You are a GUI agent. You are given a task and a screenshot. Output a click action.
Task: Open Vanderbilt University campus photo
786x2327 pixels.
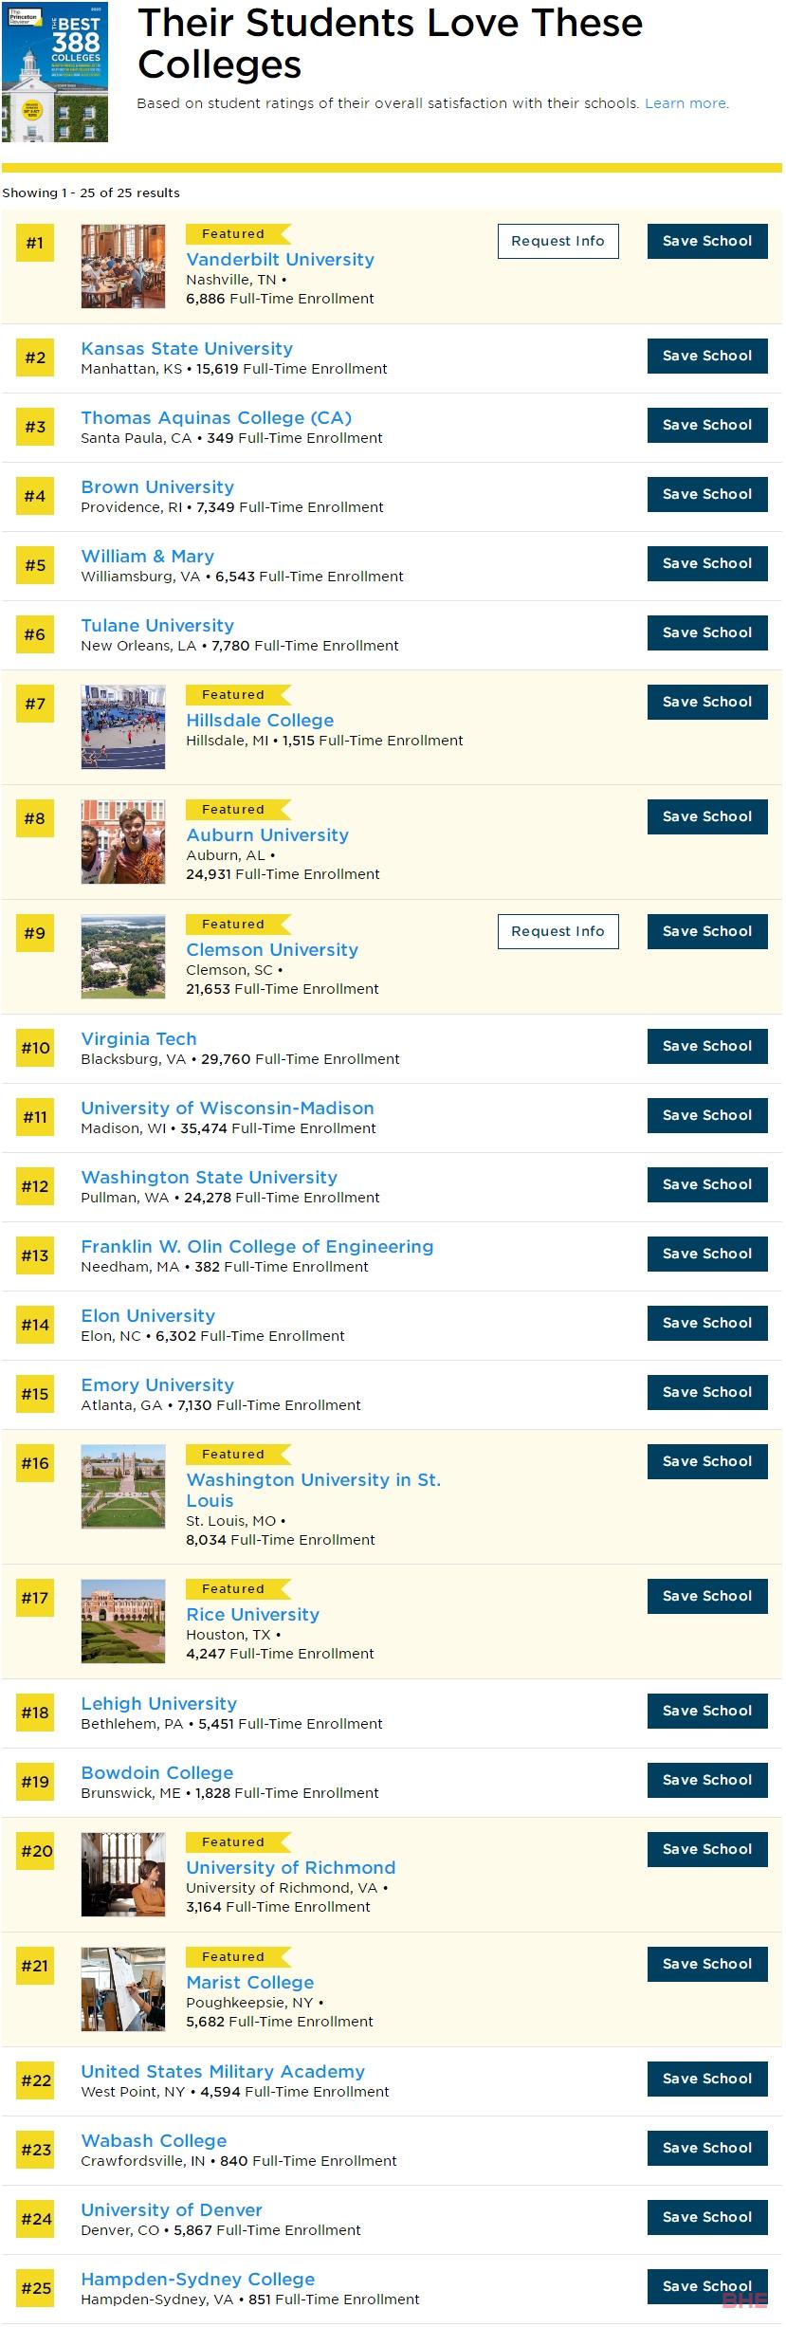point(123,266)
